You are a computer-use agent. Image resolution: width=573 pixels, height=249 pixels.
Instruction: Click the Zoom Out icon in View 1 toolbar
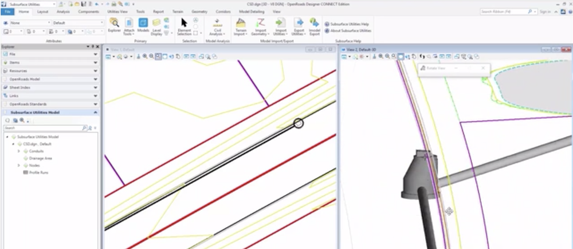pyautogui.click(x=151, y=57)
